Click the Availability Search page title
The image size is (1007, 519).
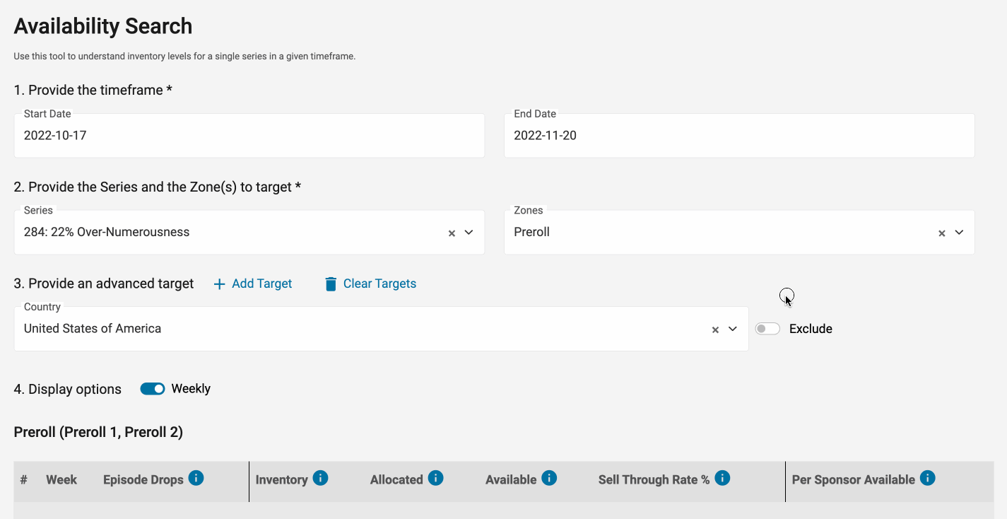(x=103, y=26)
